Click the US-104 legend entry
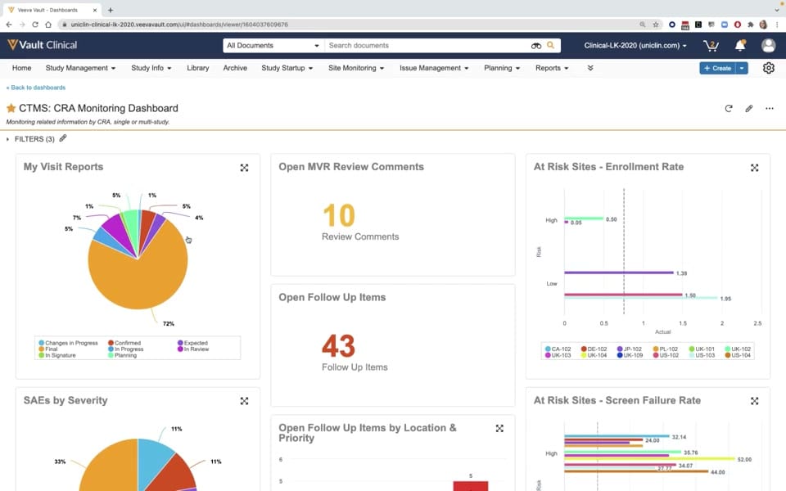786x491 pixels. coord(738,355)
